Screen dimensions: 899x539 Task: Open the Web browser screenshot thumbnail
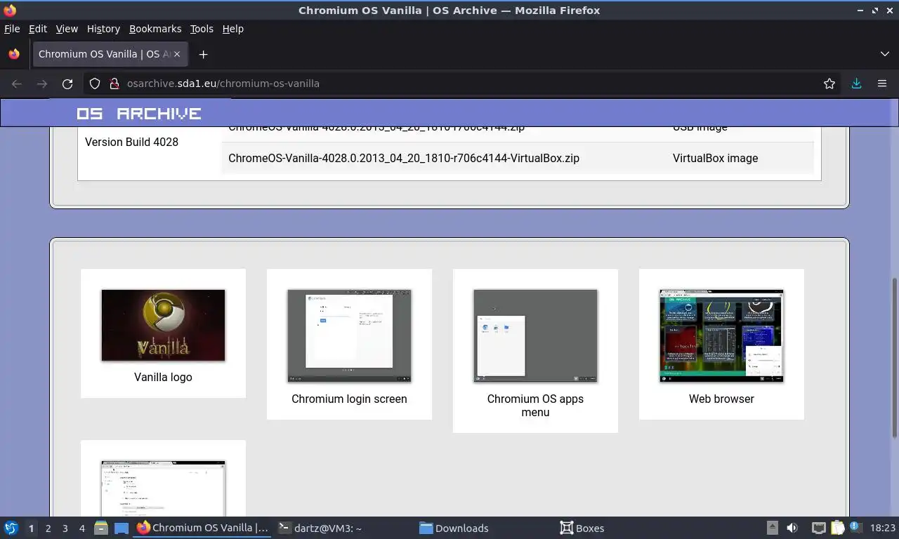click(x=721, y=335)
